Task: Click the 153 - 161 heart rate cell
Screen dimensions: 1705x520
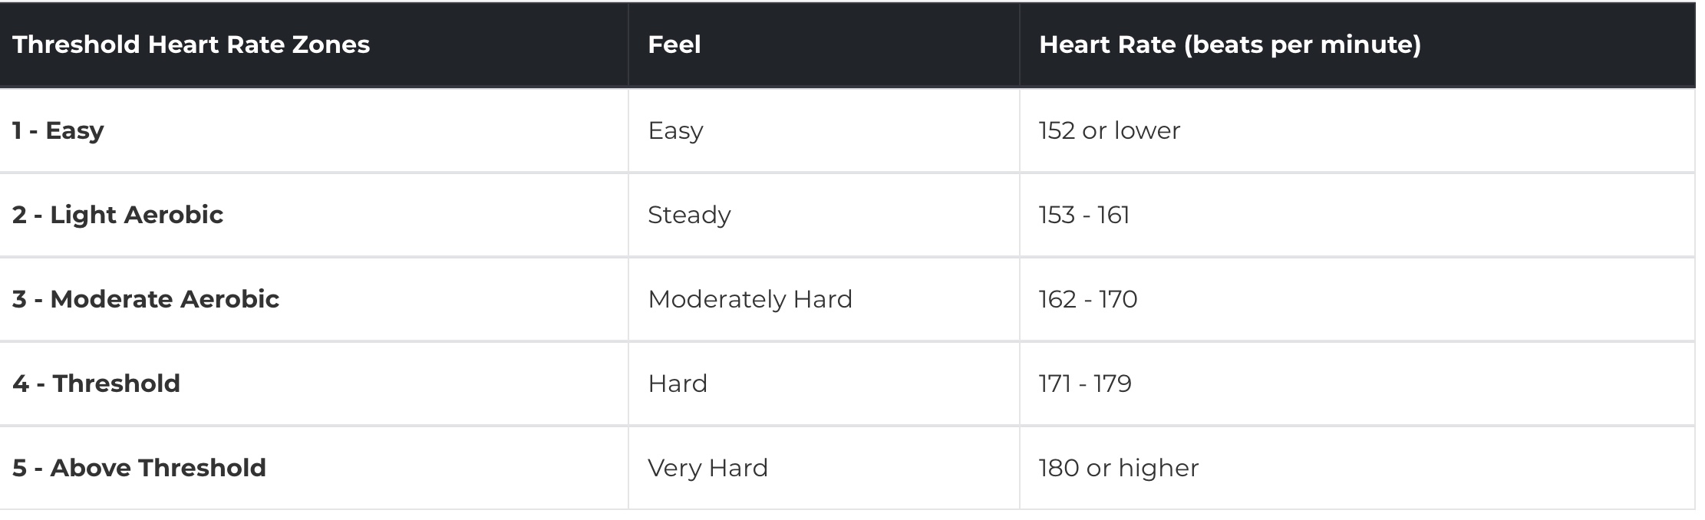Action: 1357,215
